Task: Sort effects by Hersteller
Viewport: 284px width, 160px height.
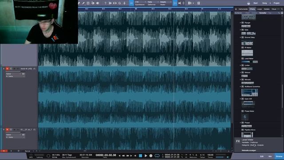Action: (x=262, y=13)
